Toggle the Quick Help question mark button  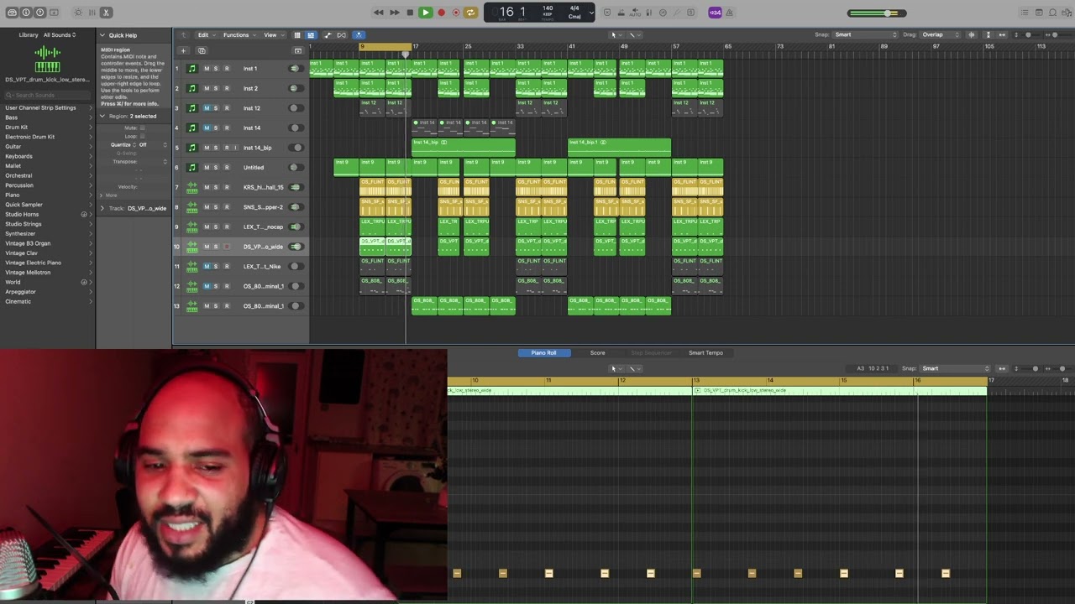point(39,13)
